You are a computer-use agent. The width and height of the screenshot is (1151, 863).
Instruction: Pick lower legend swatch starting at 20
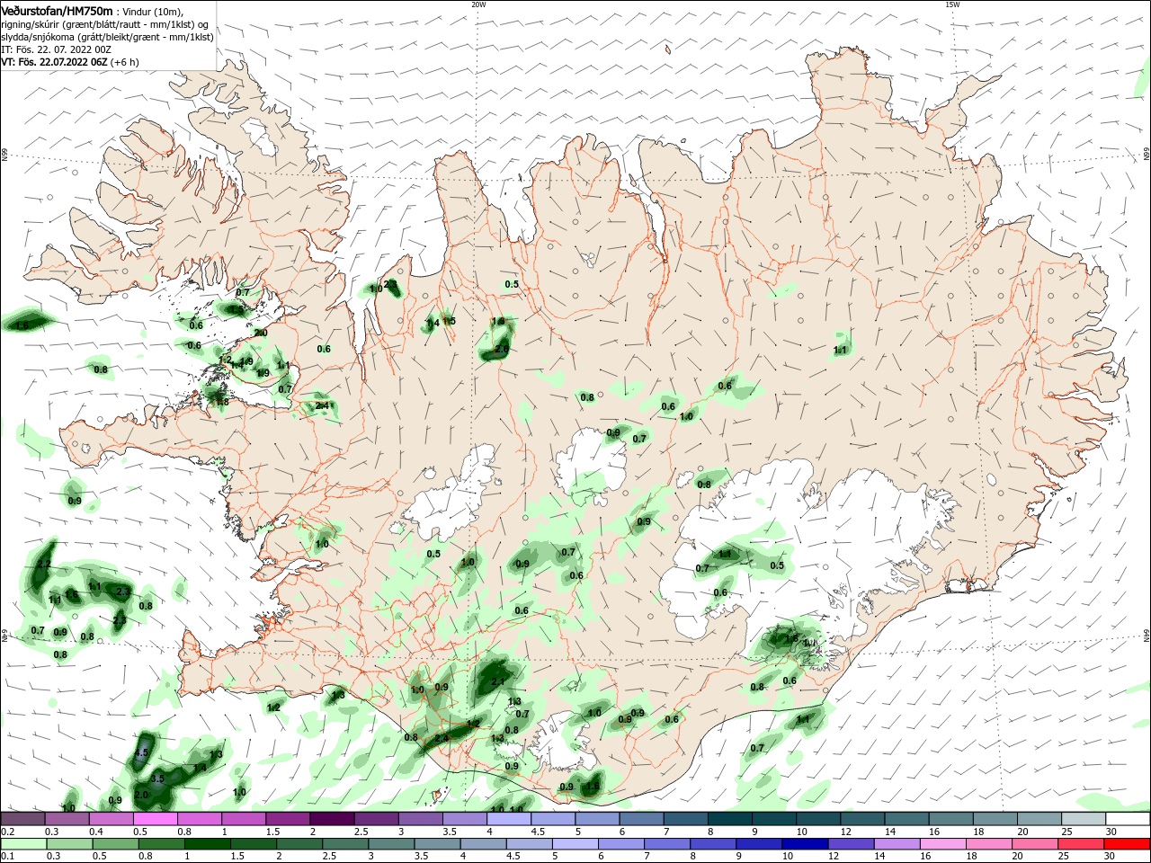(x=1033, y=844)
